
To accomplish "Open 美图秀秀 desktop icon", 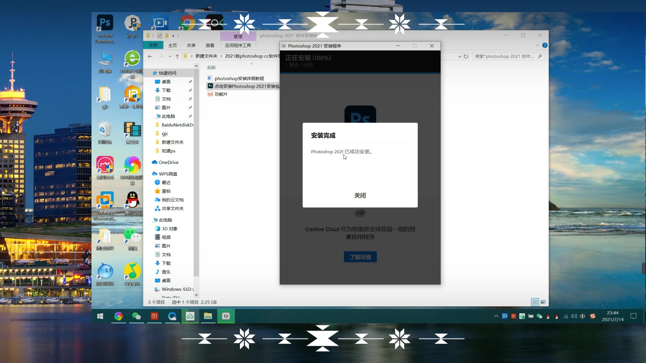I will pos(105,168).
